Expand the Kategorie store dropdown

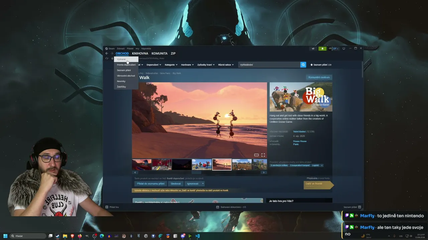coord(171,65)
